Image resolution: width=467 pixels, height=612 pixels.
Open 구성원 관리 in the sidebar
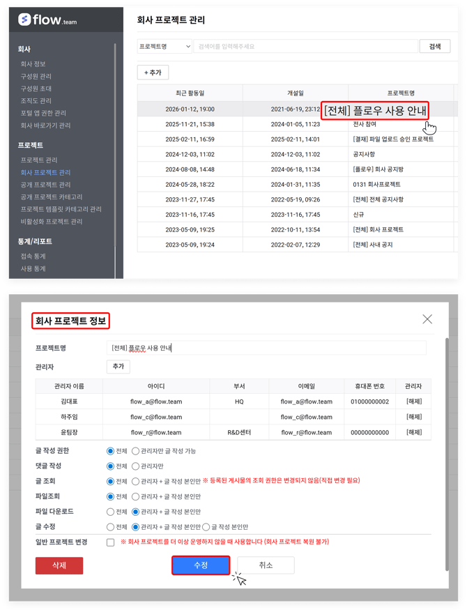[36, 76]
